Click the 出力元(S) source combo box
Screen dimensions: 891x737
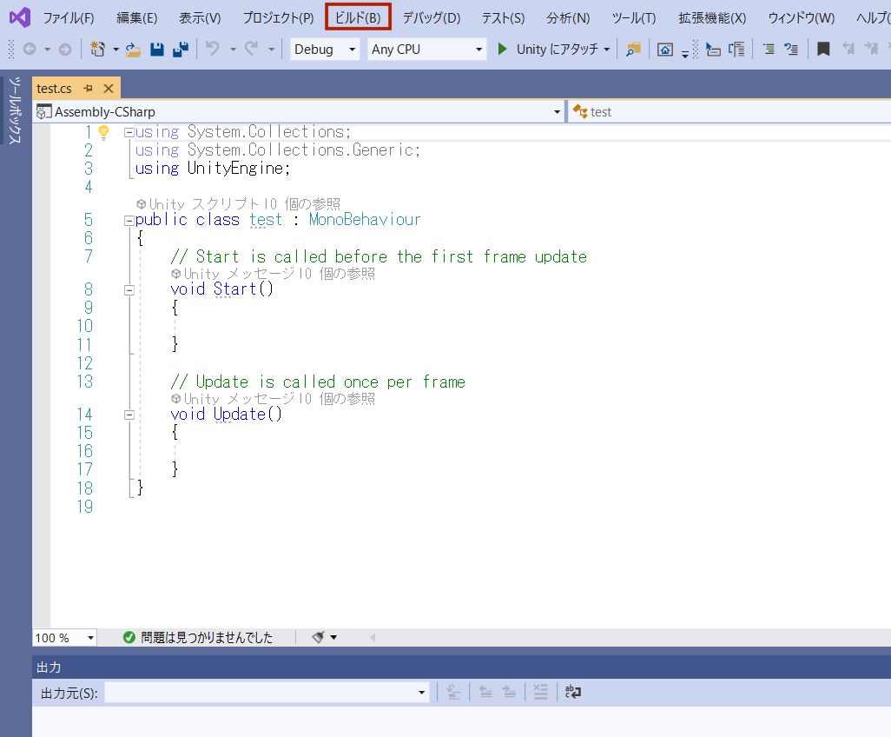point(267,692)
